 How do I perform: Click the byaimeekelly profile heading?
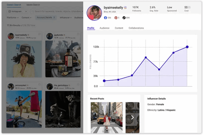pos(113,8)
